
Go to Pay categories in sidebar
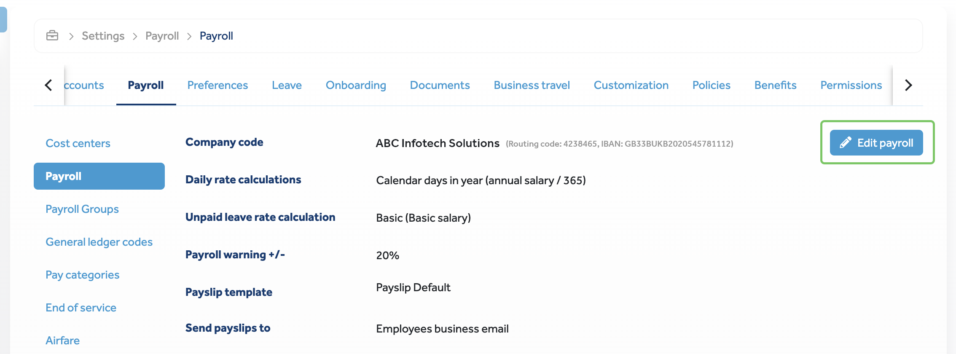point(83,275)
